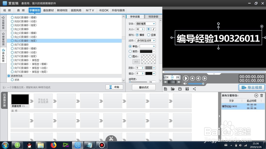The image size is (266, 149).
Task: Click the new project icon
Action: pos(165,89)
